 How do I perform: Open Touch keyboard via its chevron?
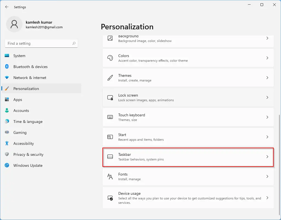[267, 117]
